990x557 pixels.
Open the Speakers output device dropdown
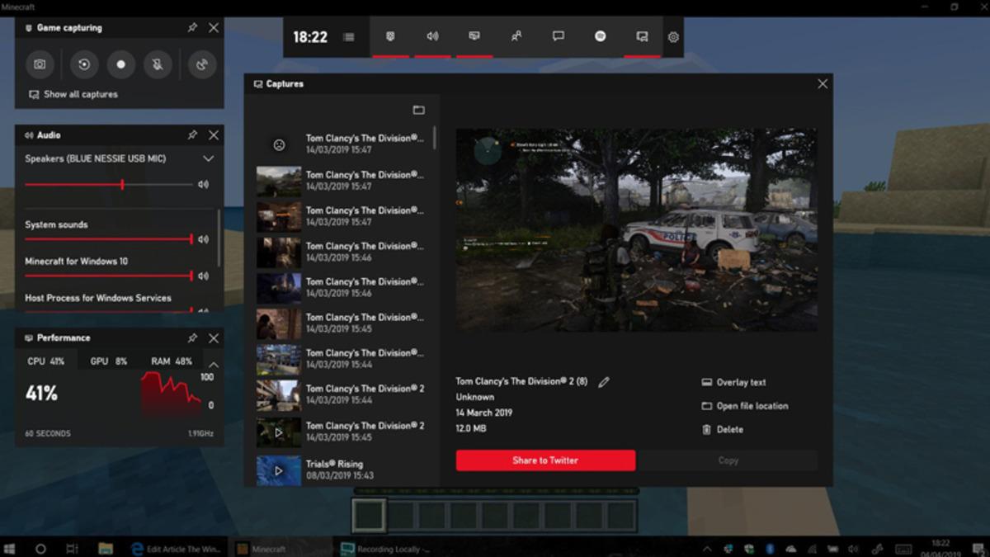pyautogui.click(x=209, y=159)
